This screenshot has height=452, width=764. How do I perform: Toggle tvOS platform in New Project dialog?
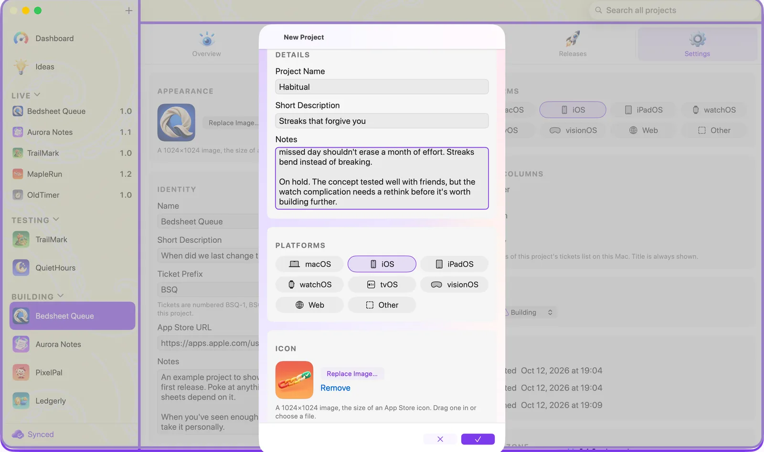(382, 285)
